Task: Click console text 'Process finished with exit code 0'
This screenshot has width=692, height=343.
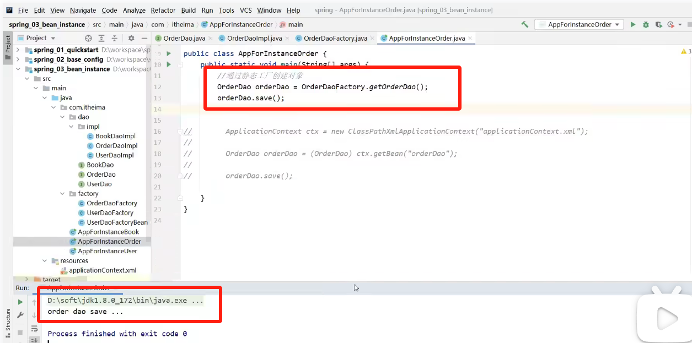Action: [x=117, y=334]
